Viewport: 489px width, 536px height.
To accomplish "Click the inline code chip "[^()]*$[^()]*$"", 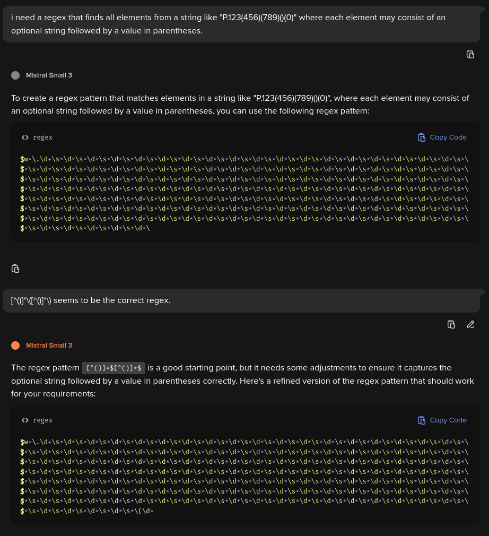I will pos(113,368).
